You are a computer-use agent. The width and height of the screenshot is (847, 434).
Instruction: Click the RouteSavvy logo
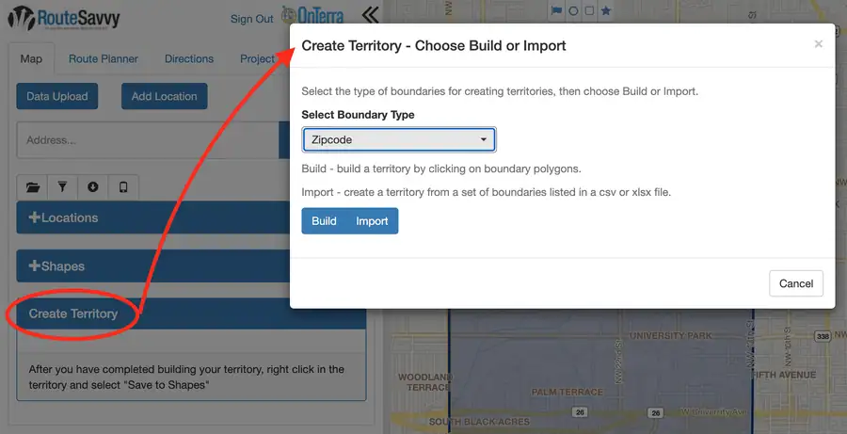click(64, 18)
